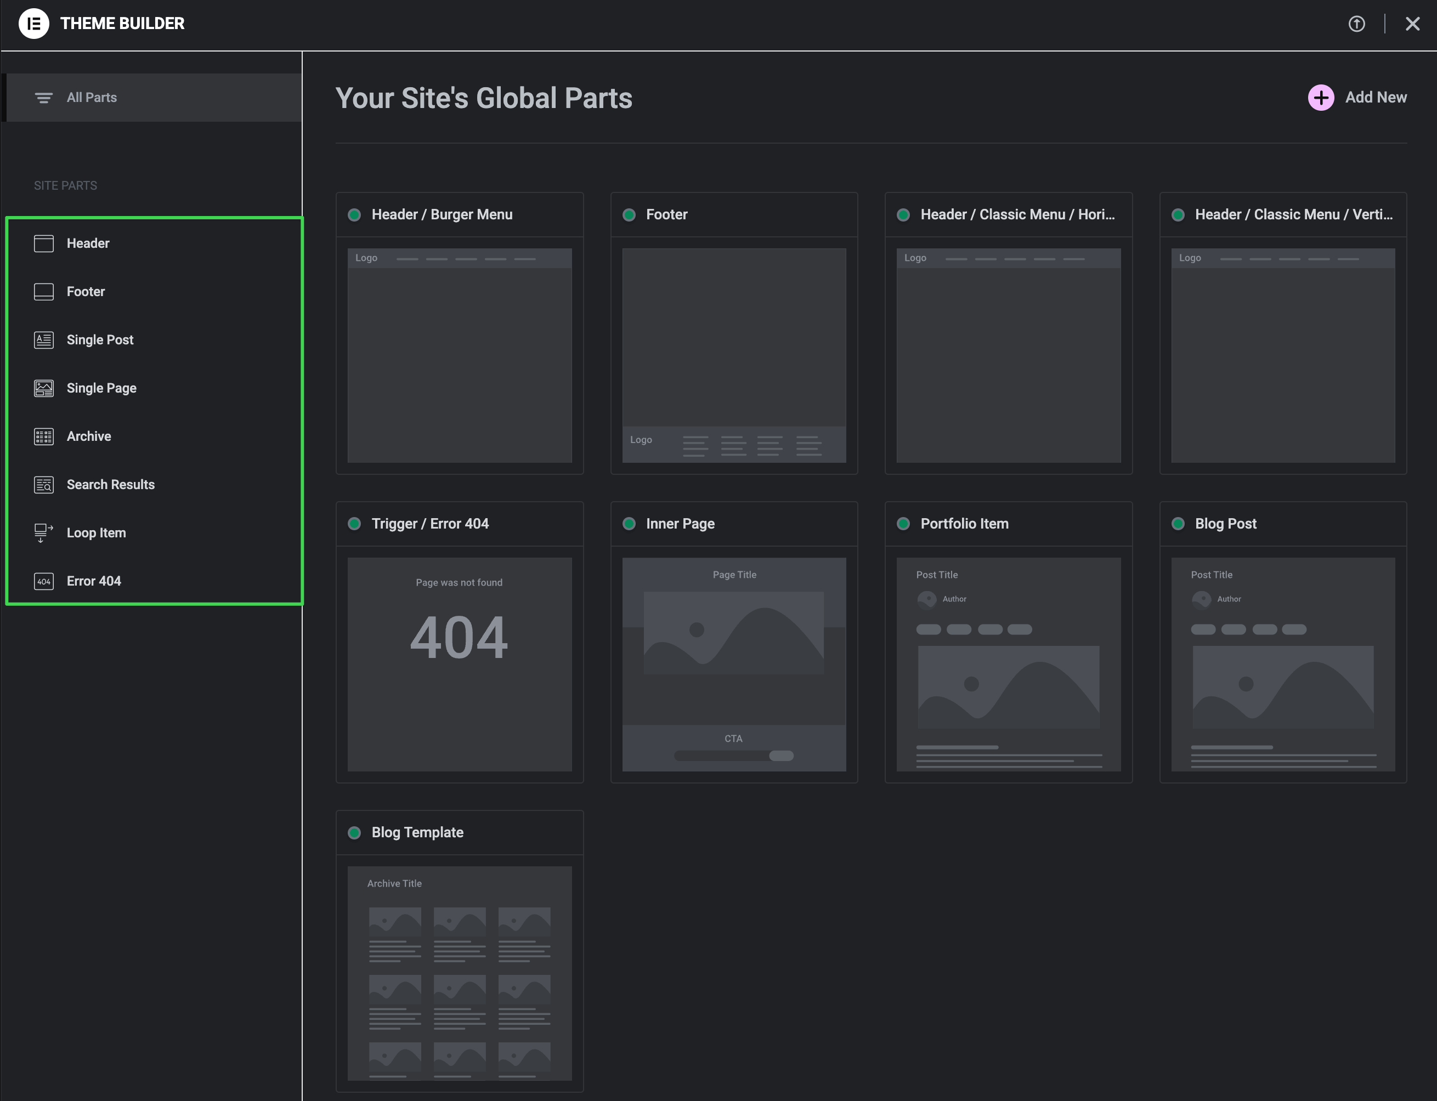Click status indicator on Portfolio Item card

[x=903, y=524]
